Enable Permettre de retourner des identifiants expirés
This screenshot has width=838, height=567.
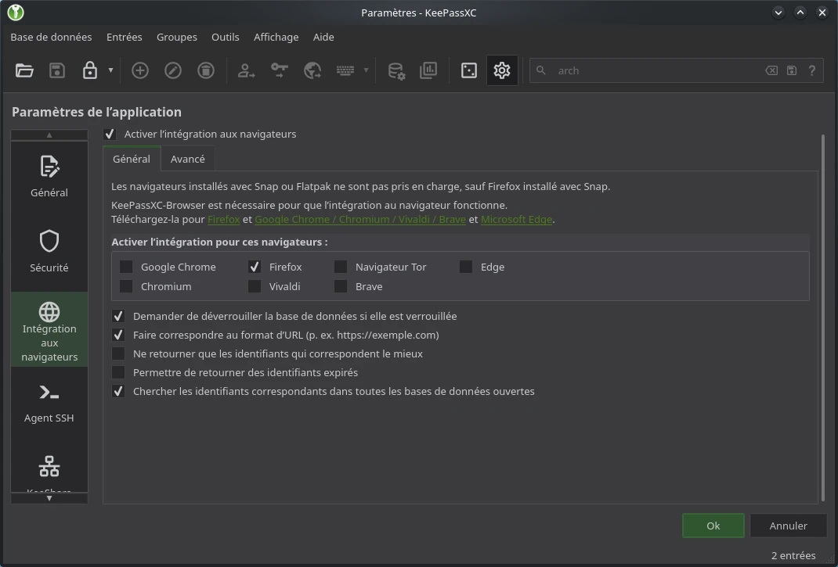click(118, 372)
